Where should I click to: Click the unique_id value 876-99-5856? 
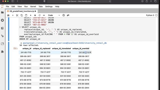(25, 84)
